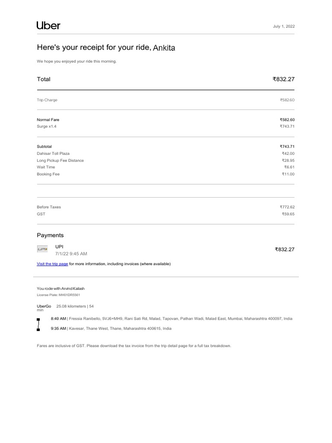The height and width of the screenshot is (443, 332).
Task: Click the Wait Time fee row
Action: point(46,167)
